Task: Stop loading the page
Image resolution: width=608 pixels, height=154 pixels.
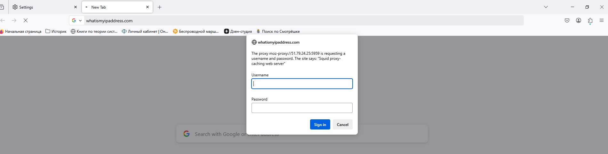Action: click(x=26, y=21)
